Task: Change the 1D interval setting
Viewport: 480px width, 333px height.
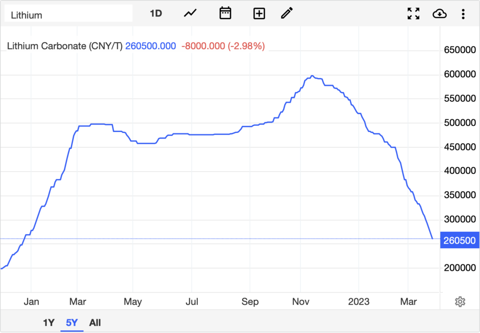Action: [x=156, y=14]
